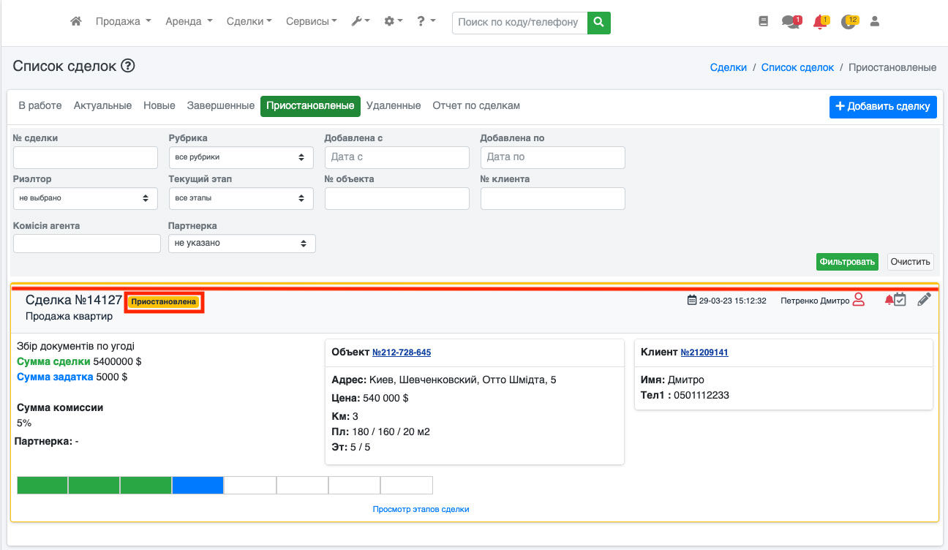The width and height of the screenshot is (948, 550).
Task: Click the pencil edit icon for deal №14127
Action: (924, 299)
